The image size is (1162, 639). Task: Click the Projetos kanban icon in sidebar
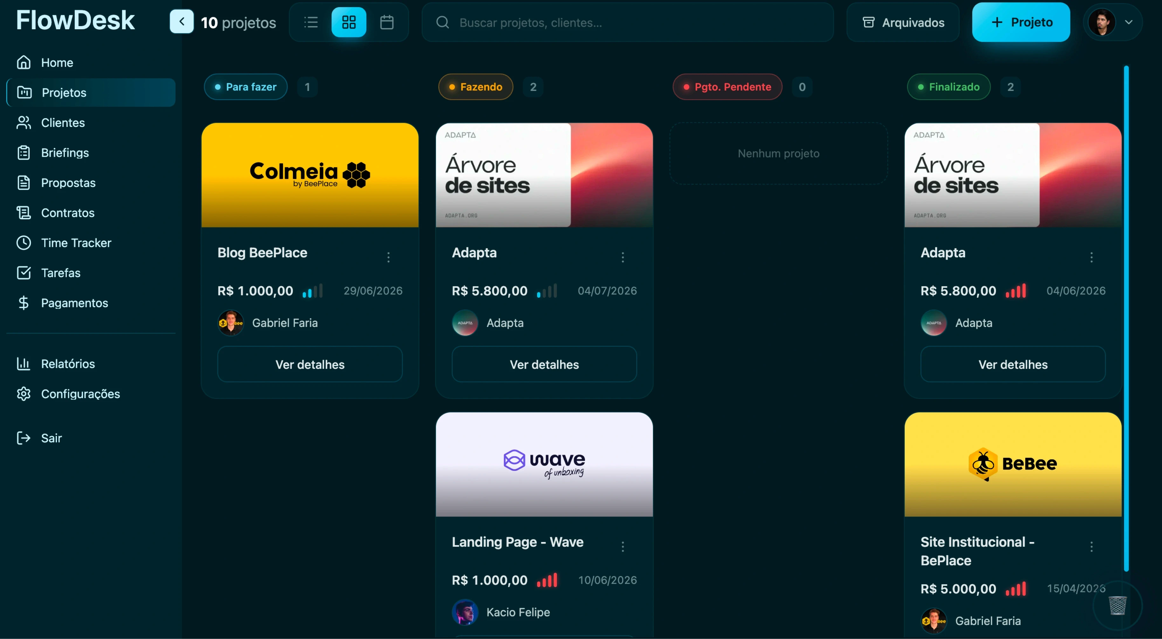point(24,93)
